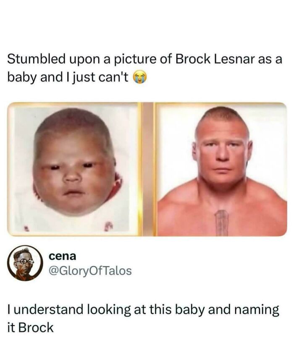Click the man's buzz-cut hair in right photo
This screenshot has height=349, width=294.
[x=221, y=114]
